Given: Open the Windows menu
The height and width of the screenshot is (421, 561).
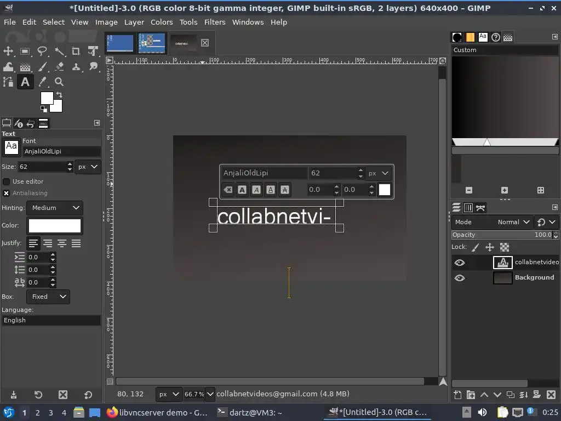Looking at the screenshot, I should click(x=248, y=22).
